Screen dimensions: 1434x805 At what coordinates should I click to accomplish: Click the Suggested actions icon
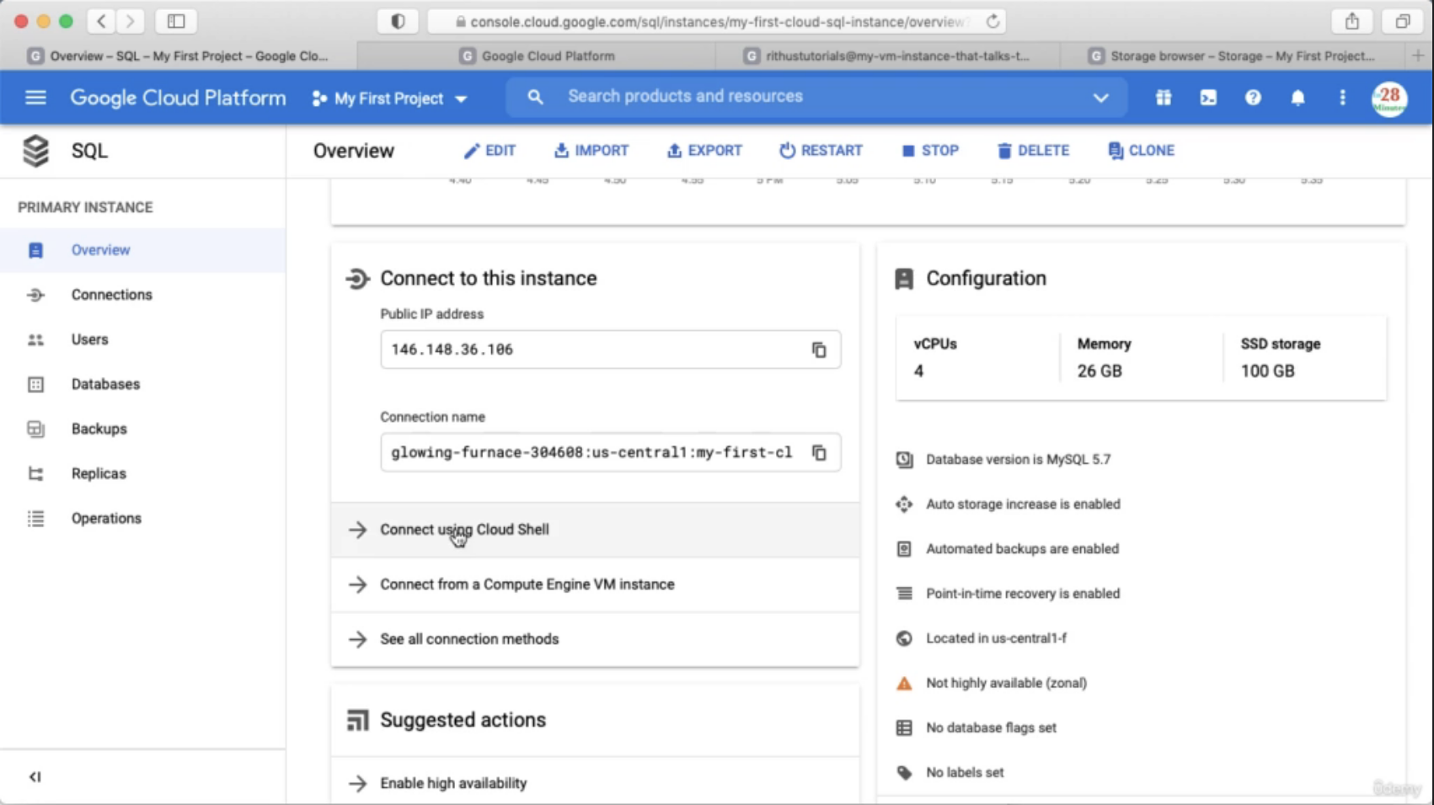click(357, 721)
